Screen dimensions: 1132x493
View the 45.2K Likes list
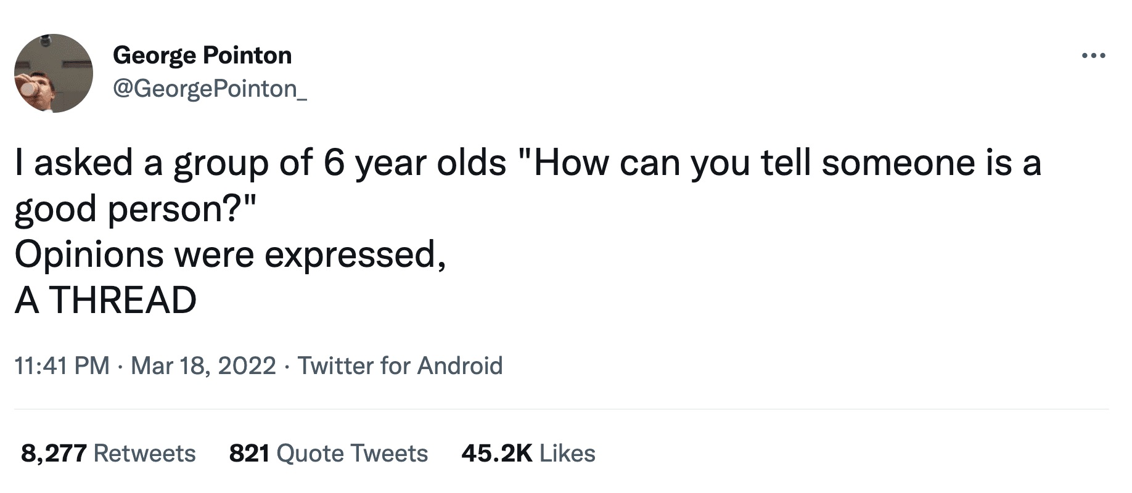click(x=528, y=454)
